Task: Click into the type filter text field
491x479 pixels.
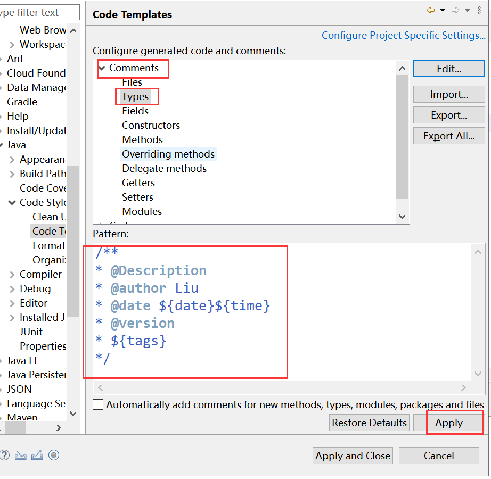Action: click(x=39, y=13)
